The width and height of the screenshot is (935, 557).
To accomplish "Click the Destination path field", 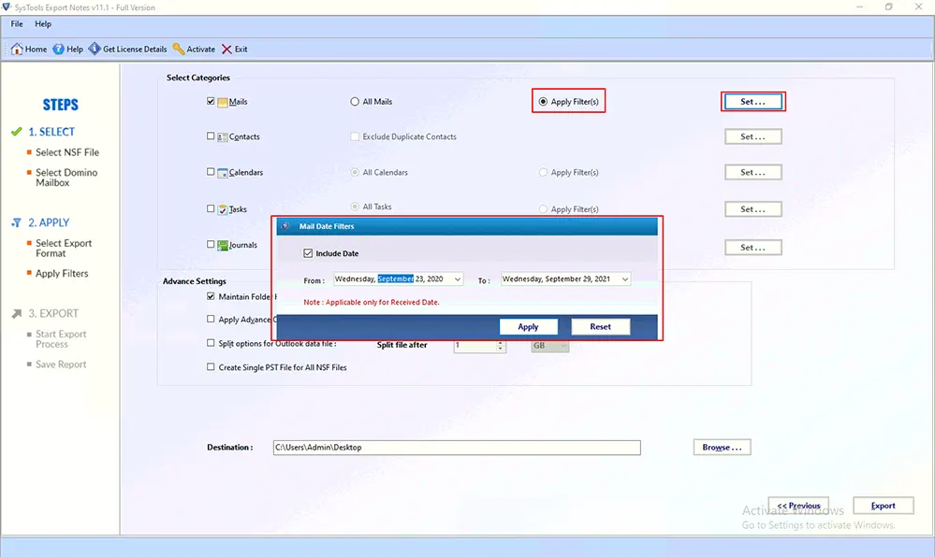I will pyautogui.click(x=457, y=448).
